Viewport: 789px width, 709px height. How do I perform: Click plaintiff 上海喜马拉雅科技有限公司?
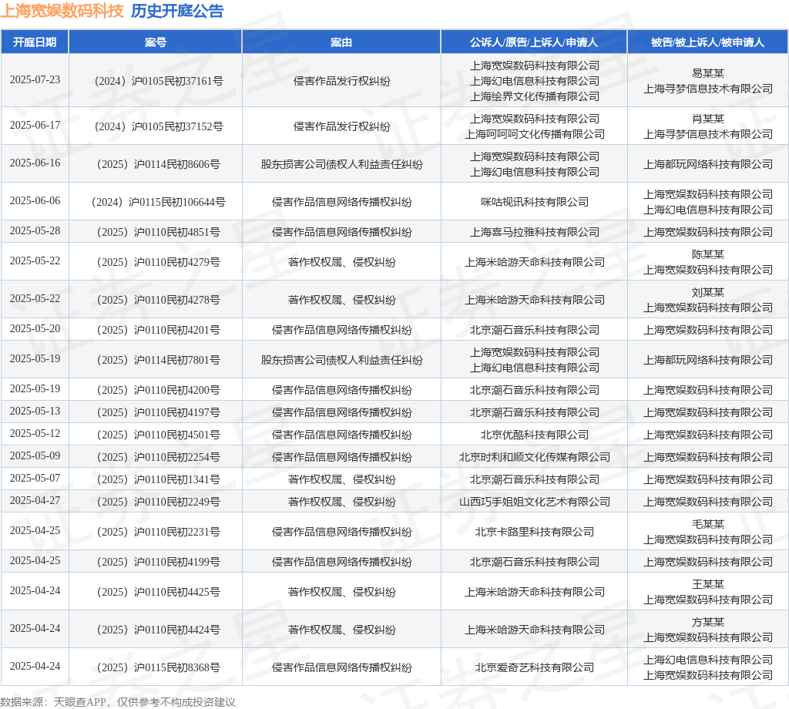535,232
